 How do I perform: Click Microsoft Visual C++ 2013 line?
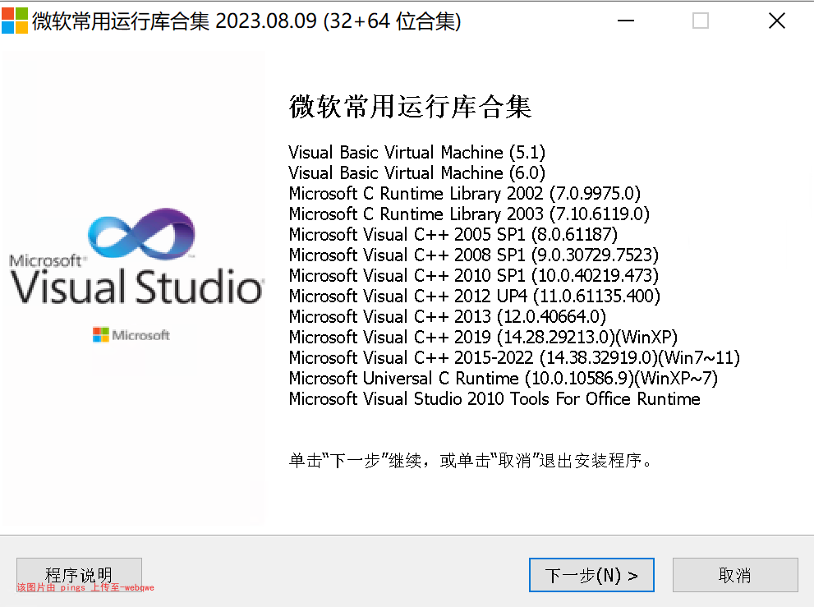(x=448, y=316)
